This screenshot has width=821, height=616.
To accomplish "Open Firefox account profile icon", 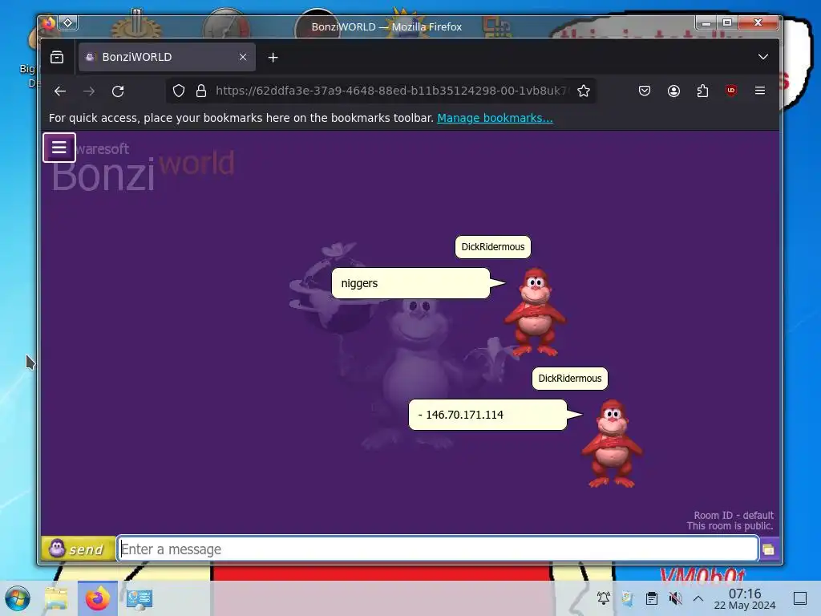I will point(673,91).
